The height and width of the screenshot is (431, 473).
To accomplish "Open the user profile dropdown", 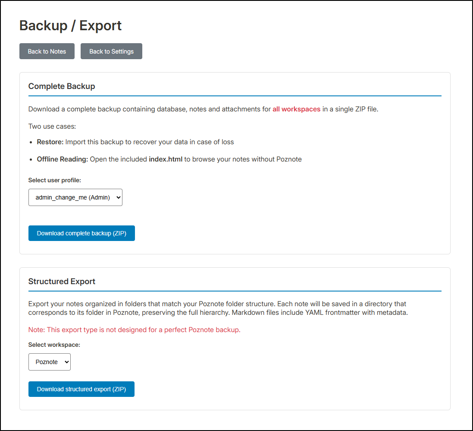I will coord(75,197).
